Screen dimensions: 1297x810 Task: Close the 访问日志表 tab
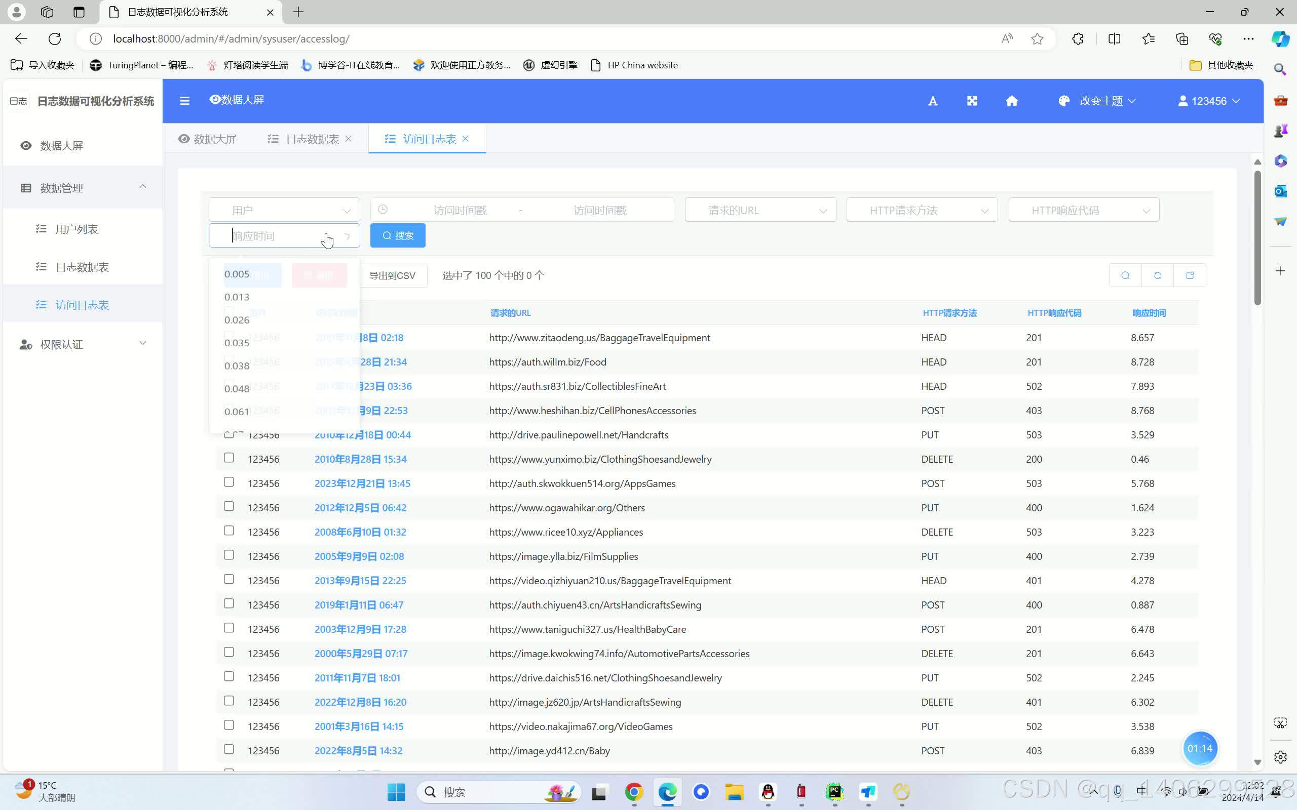point(466,139)
